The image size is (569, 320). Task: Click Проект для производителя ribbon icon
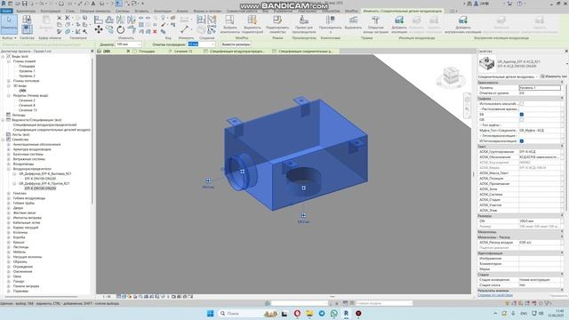(x=304, y=24)
